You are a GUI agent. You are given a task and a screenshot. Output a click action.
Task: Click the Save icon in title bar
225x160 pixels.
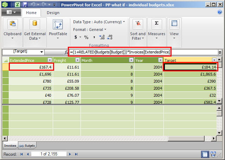25,5
